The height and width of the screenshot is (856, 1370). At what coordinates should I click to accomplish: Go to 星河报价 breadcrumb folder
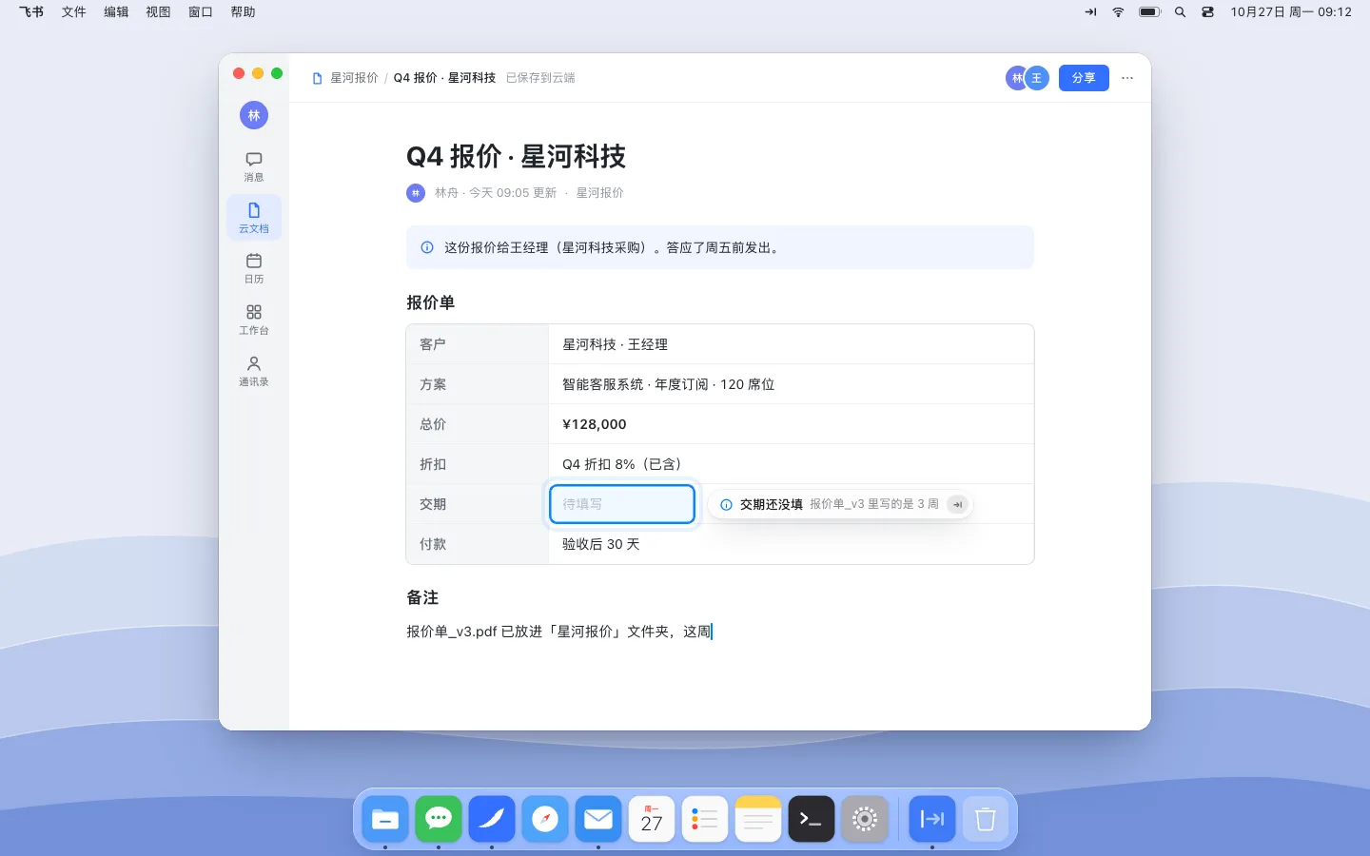tap(354, 78)
